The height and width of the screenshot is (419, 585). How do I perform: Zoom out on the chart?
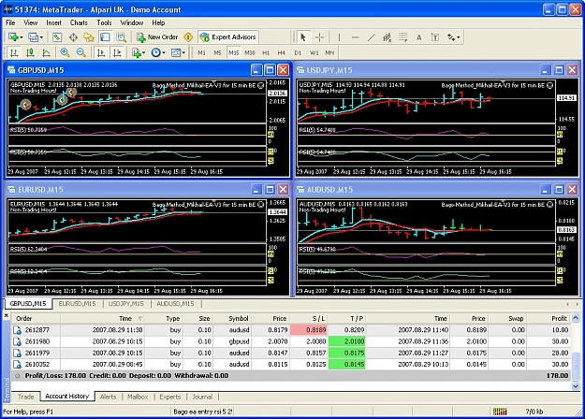coord(80,52)
